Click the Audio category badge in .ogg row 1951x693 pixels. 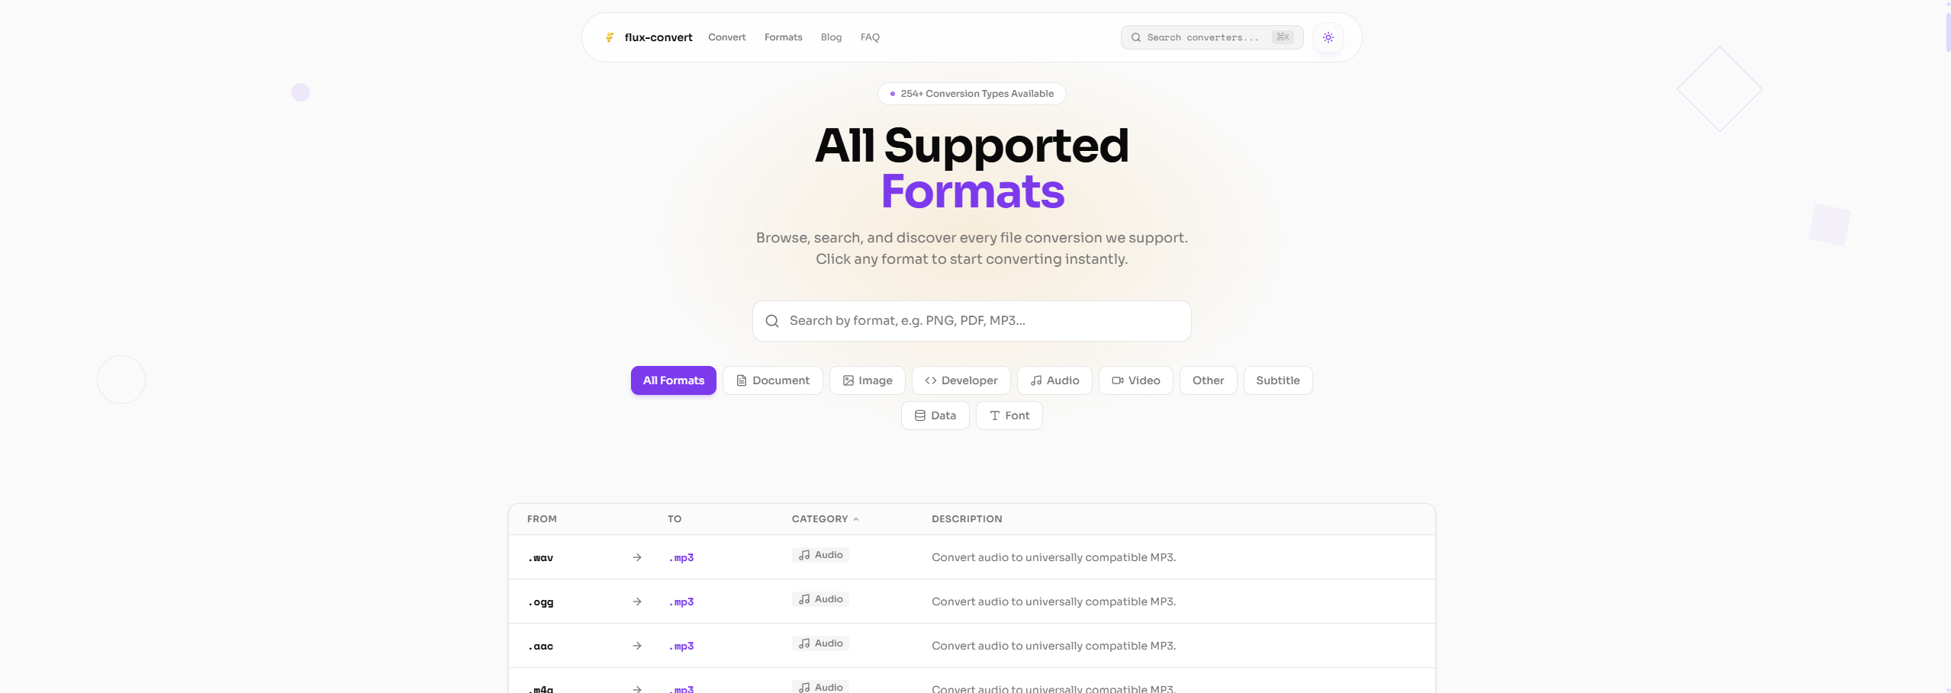tap(820, 599)
